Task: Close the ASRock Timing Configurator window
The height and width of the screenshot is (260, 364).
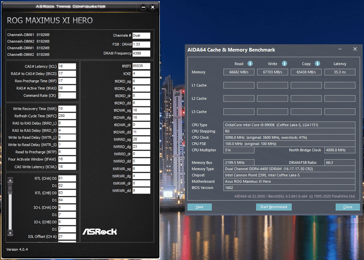Action: 152,7
